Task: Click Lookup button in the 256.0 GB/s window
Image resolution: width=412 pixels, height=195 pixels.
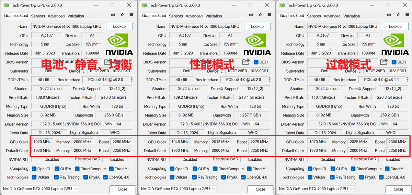Action: coord(119,26)
